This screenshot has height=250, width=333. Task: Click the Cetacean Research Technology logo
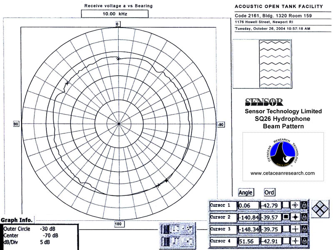pyautogui.click(x=283, y=153)
